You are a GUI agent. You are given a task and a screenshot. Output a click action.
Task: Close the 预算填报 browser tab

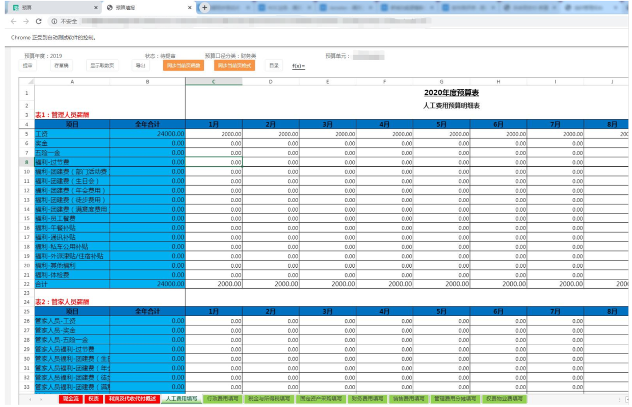190,8
